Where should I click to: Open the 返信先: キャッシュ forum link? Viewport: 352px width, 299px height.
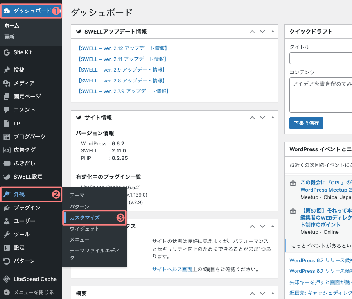click(x=321, y=293)
